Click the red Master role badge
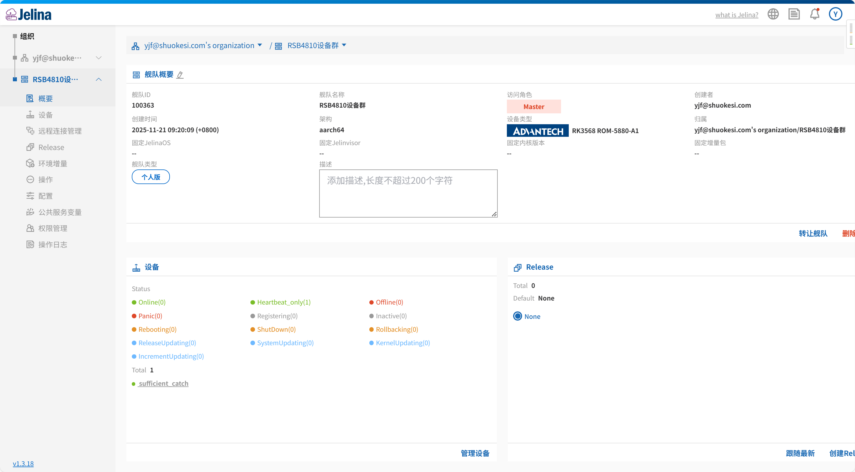Screen dimensions: 855x472 pyautogui.click(x=534, y=106)
